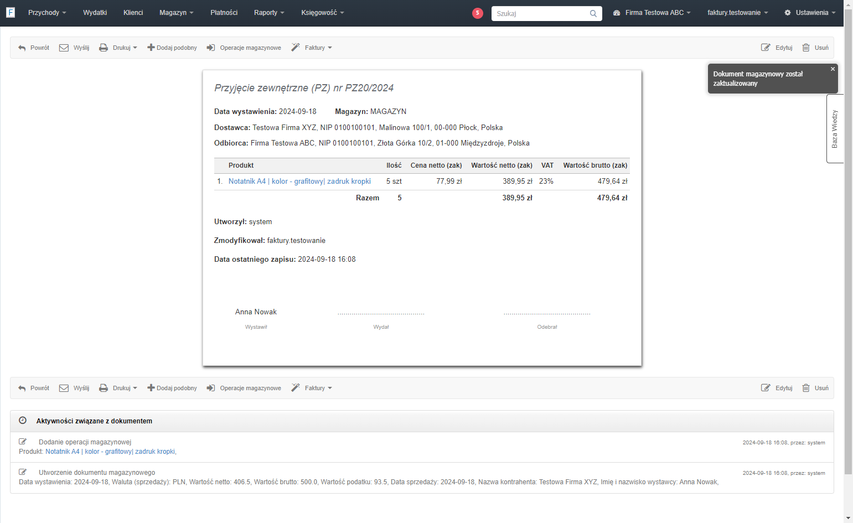Open the Wydatki menu item
This screenshot has height=523, width=853.
tap(95, 13)
